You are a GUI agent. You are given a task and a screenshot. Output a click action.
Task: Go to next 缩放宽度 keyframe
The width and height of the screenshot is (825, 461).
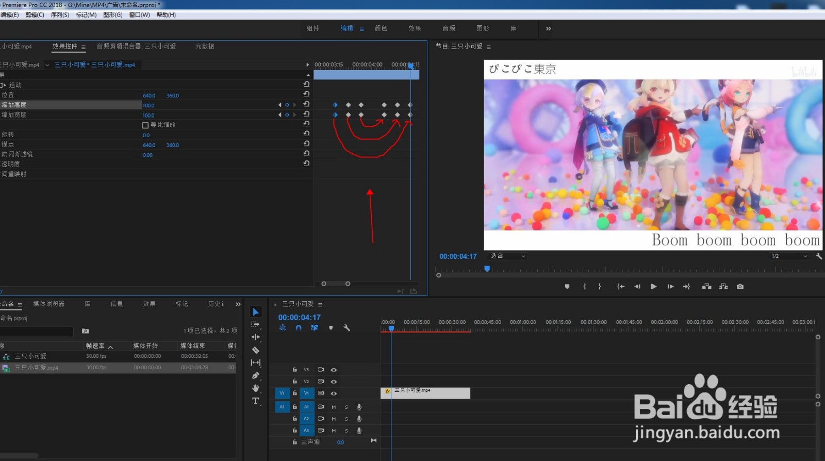pyautogui.click(x=295, y=115)
